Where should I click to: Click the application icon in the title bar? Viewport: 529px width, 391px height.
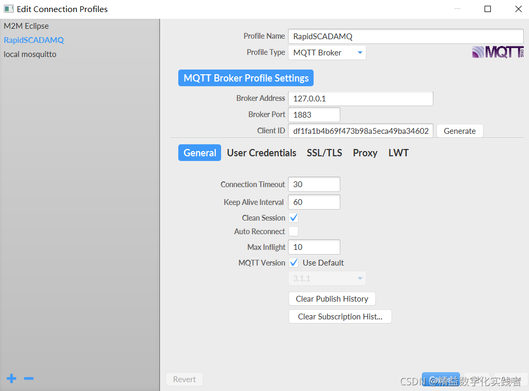(7, 8)
